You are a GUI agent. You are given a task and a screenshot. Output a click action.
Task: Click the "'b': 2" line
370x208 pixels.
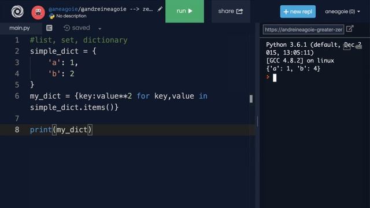[x=61, y=74]
